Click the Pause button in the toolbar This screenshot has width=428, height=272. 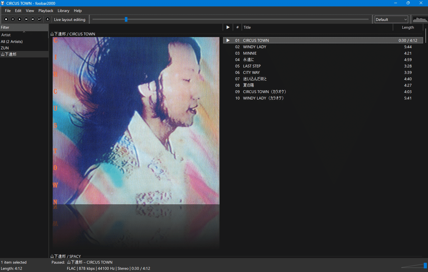point(13,19)
